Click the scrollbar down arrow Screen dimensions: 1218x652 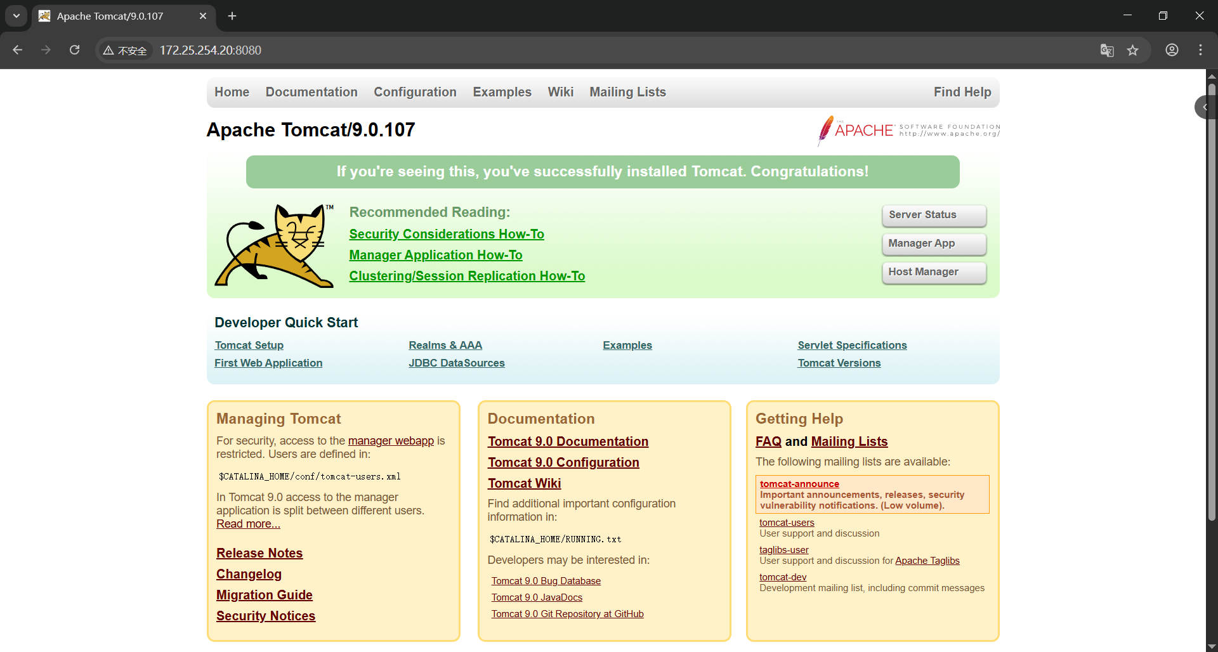pyautogui.click(x=1212, y=646)
